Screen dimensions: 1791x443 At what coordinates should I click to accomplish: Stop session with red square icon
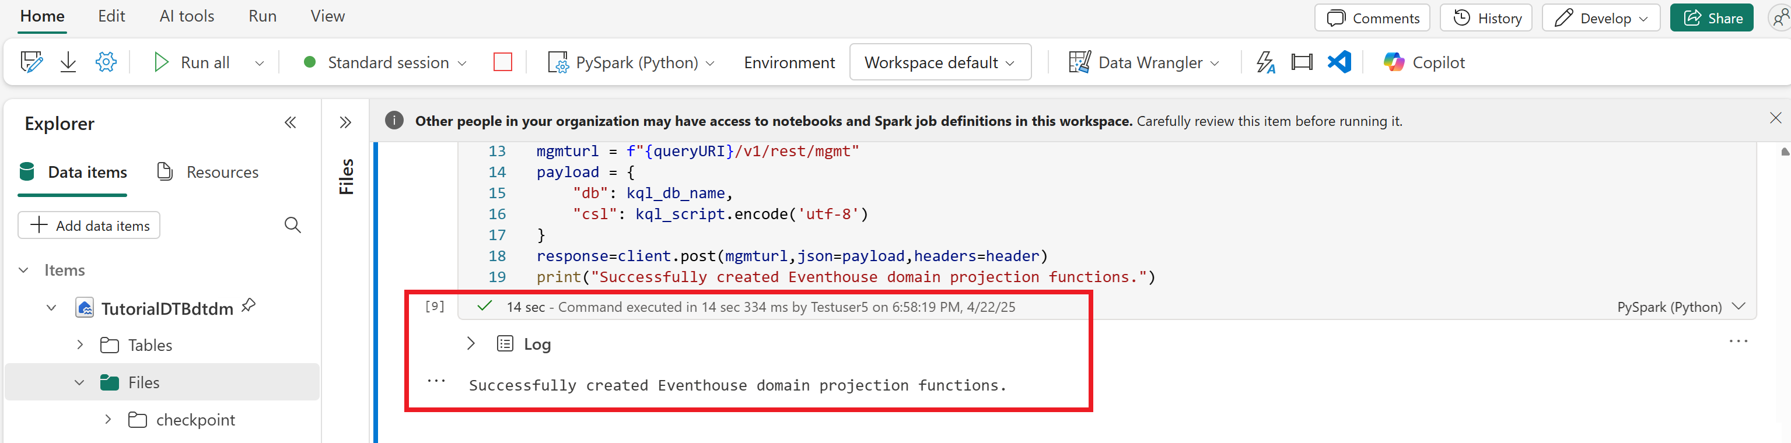[x=503, y=62]
